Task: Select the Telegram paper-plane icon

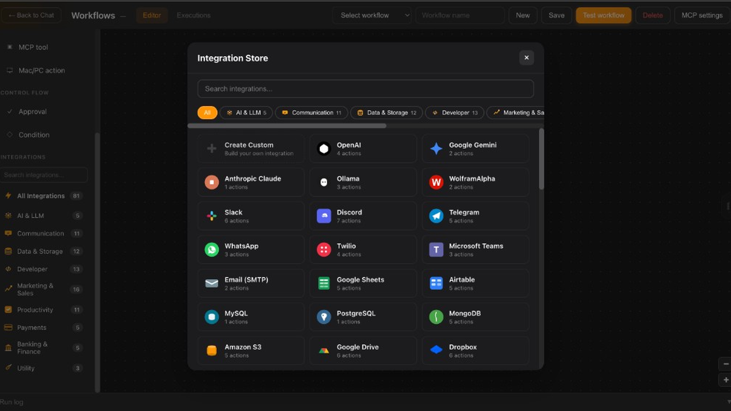Action: tap(436, 216)
